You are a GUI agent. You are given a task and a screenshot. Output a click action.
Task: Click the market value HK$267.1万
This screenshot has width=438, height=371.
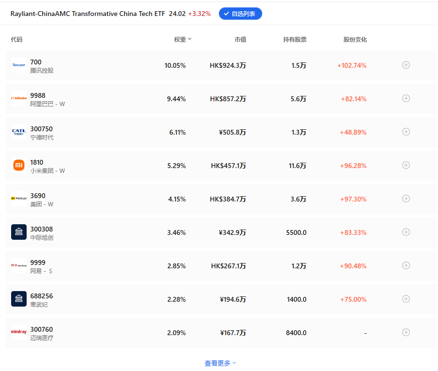tap(228, 266)
